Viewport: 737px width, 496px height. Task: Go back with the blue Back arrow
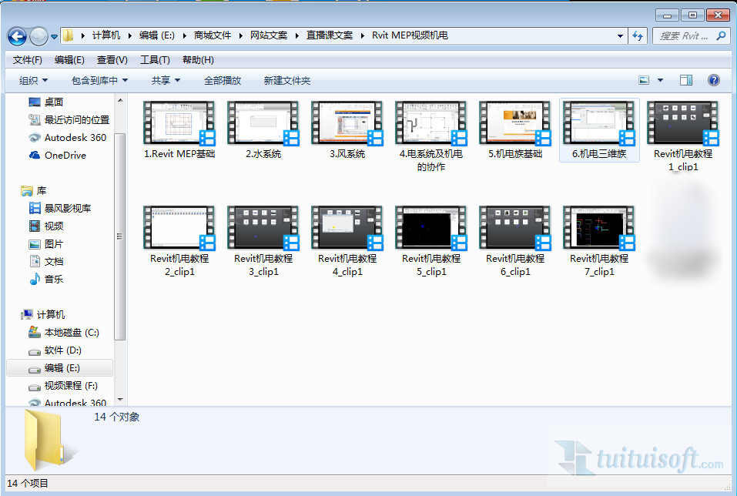pyautogui.click(x=18, y=36)
